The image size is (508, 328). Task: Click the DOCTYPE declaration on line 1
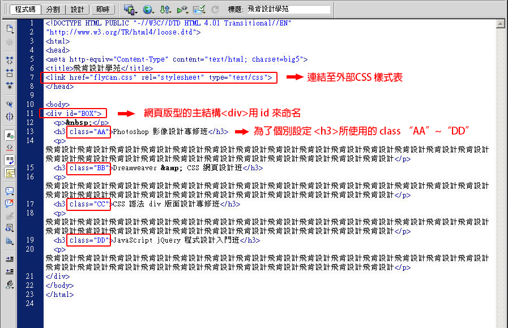click(168, 23)
